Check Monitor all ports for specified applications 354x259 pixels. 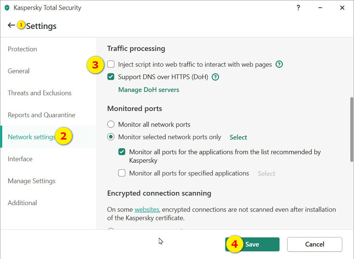click(122, 173)
